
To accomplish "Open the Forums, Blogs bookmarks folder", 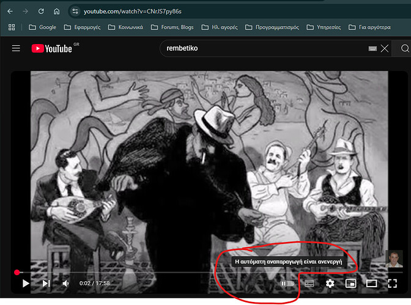I will [x=172, y=28].
